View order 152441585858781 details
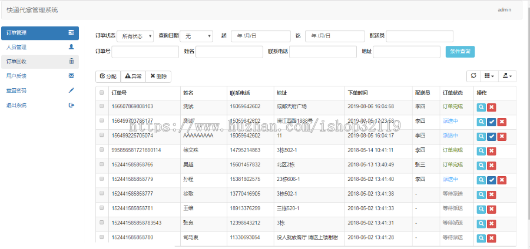Viewport: 530px width, 249px height. tap(481, 209)
